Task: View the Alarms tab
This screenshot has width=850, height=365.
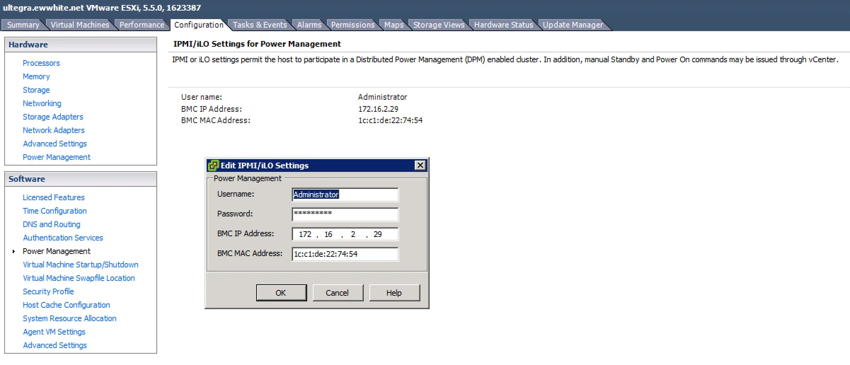Action: [309, 25]
